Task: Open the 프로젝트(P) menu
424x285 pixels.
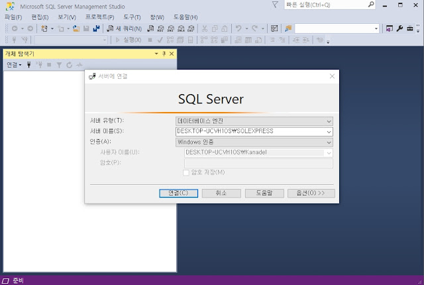Action: pos(100,17)
